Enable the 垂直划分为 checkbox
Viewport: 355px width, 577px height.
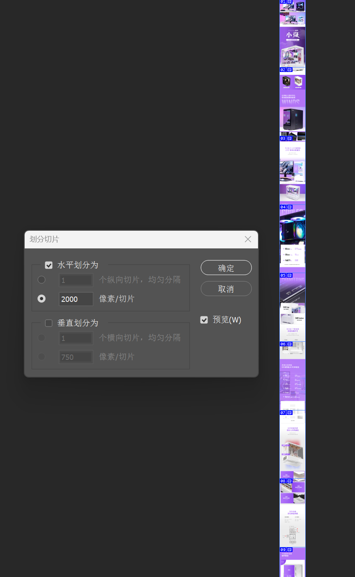pyautogui.click(x=49, y=323)
